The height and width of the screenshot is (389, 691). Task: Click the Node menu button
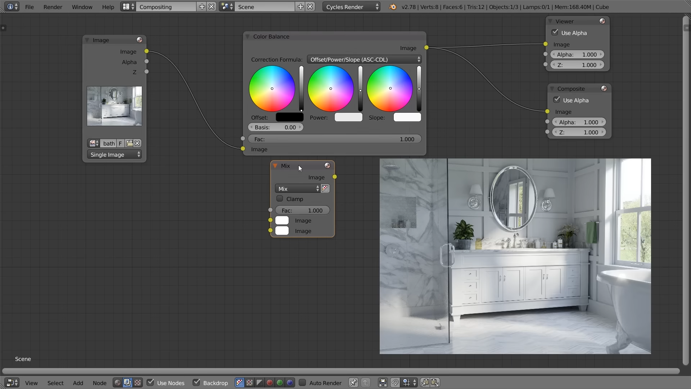(x=99, y=383)
